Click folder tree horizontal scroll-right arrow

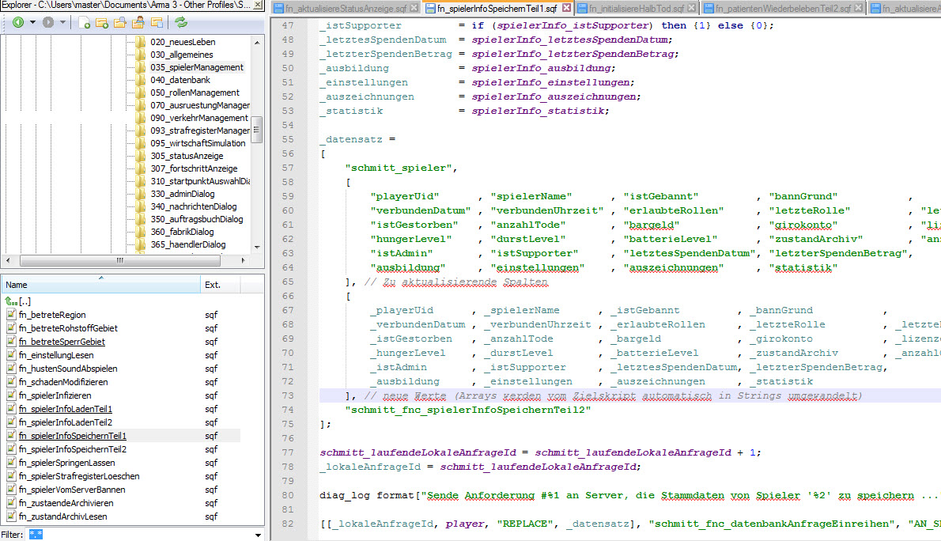[243, 260]
